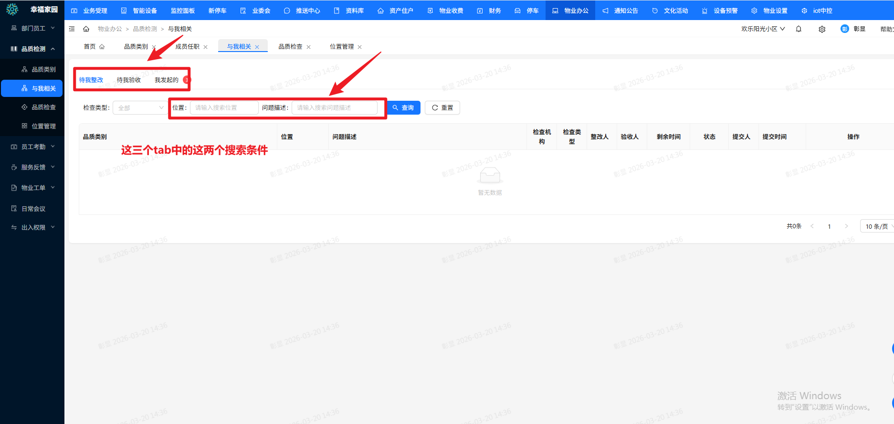Click the home icon in the breadcrumb
Screen dimensions: 894x424
(86, 29)
